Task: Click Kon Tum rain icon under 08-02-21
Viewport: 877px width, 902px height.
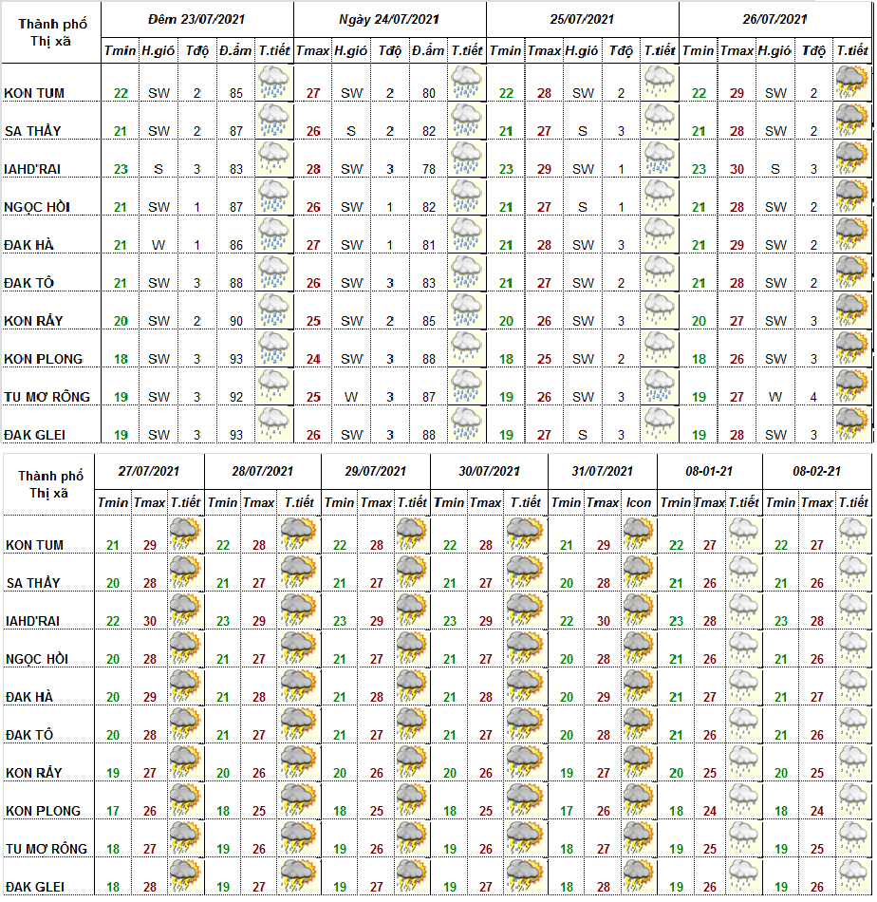Action: (x=851, y=536)
